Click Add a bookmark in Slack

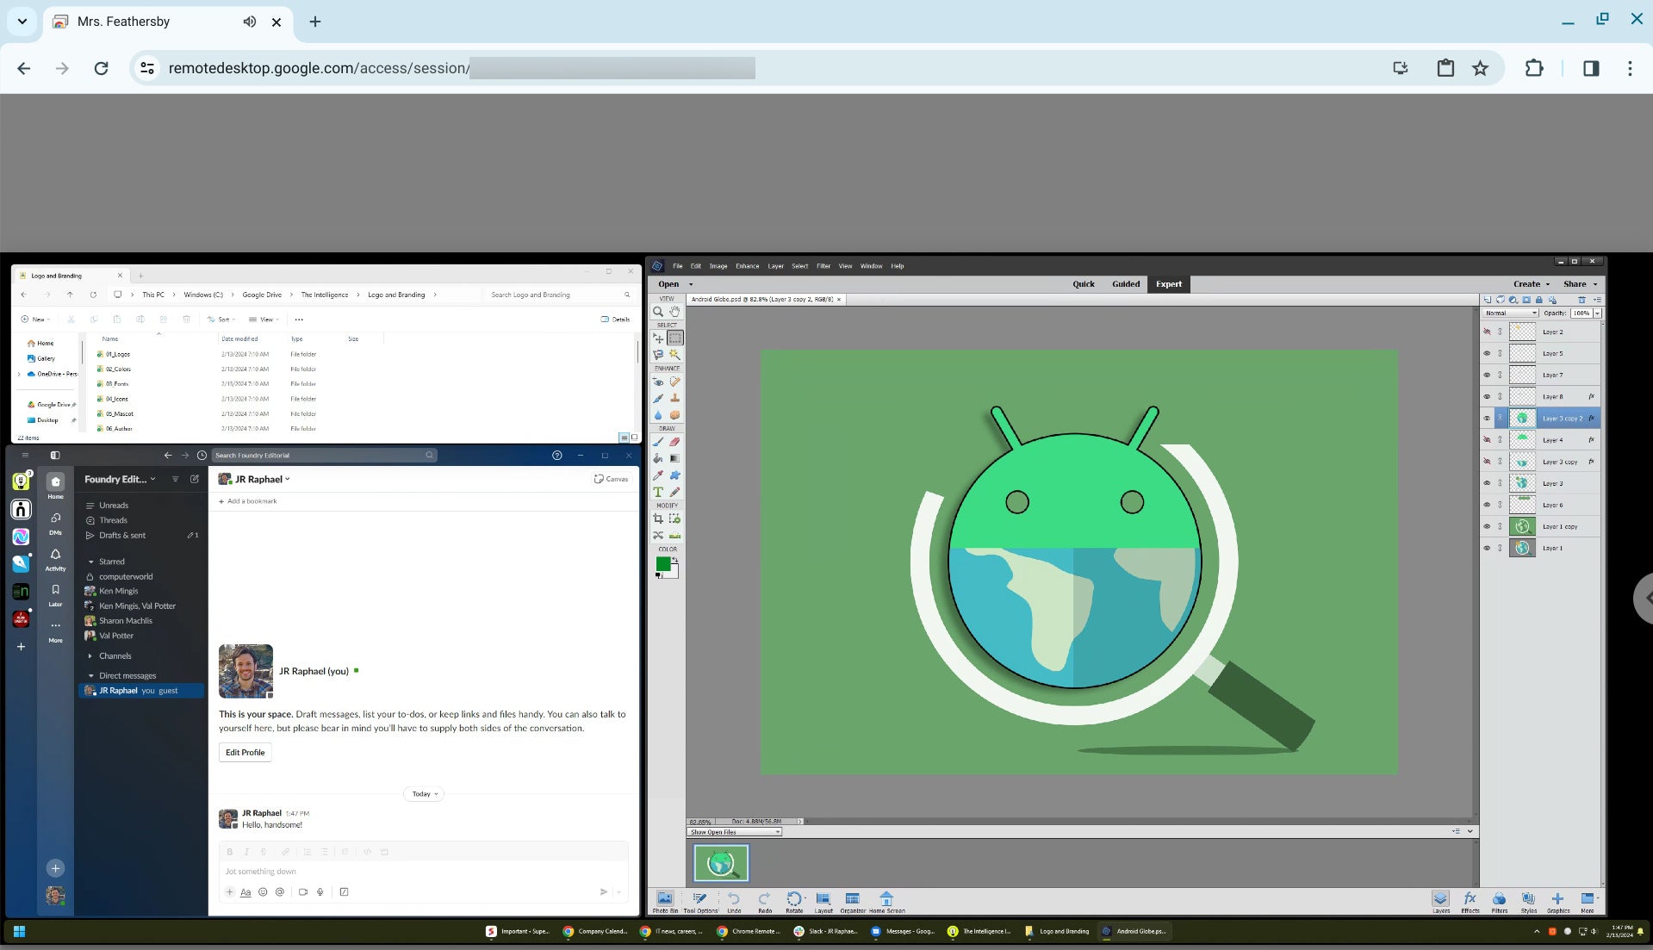click(x=248, y=501)
